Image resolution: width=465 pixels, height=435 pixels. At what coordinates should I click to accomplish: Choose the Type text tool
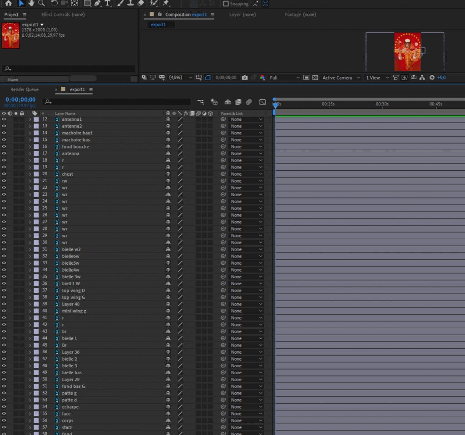click(x=107, y=3)
